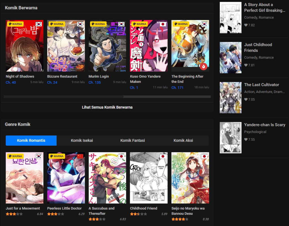The image size is (289, 226).
Task: Click the WARNA badge on Peerless Little Doctor
Action: (x=57, y=156)
